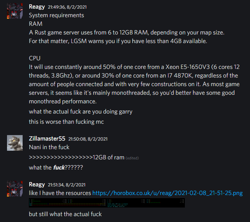250x222 pixels.
Task: Open Reagy's avatar on the system requirements post
Action: click(15, 11)
